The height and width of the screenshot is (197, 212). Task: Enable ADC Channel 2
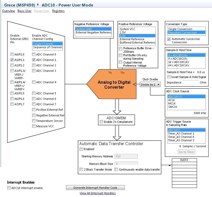pyautogui.click(x=34, y=65)
